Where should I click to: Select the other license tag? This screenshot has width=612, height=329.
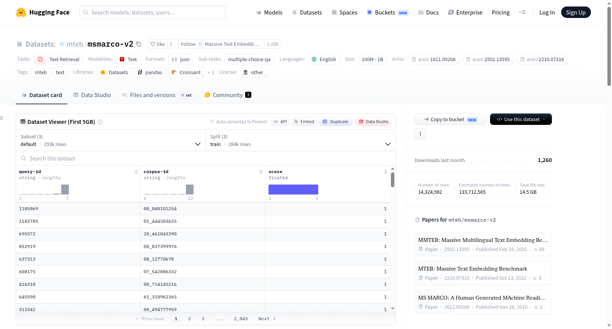[253, 72]
